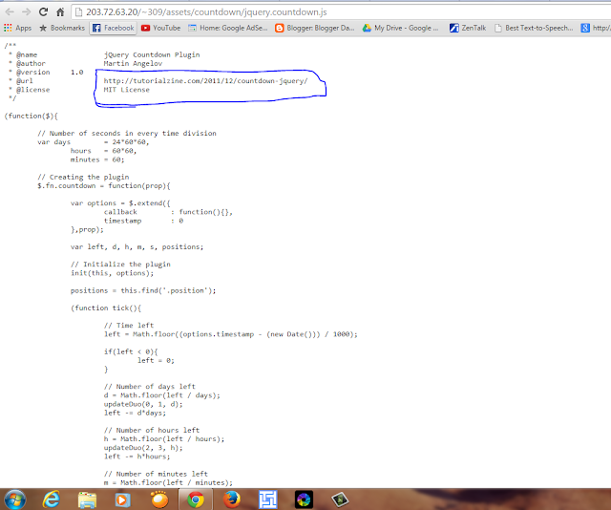Open the Facebook bookmark
This screenshot has width=611, height=510.
click(x=114, y=28)
